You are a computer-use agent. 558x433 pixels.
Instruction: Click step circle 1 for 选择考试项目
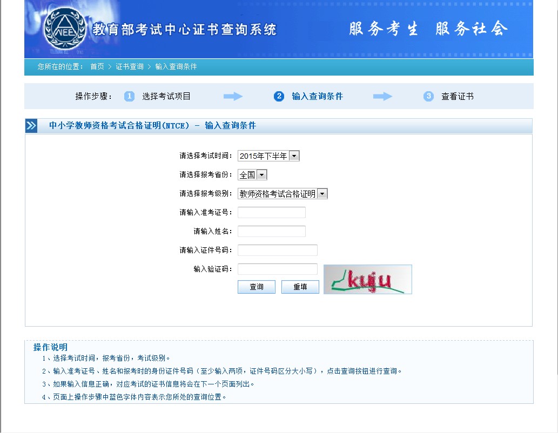(128, 96)
